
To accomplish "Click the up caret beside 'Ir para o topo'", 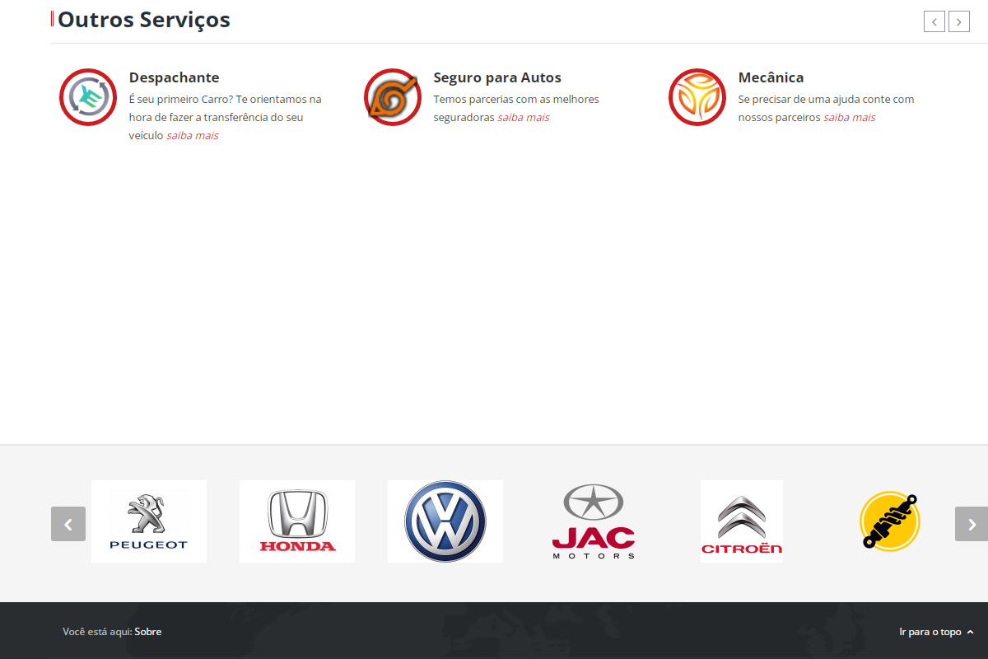I will click(970, 632).
